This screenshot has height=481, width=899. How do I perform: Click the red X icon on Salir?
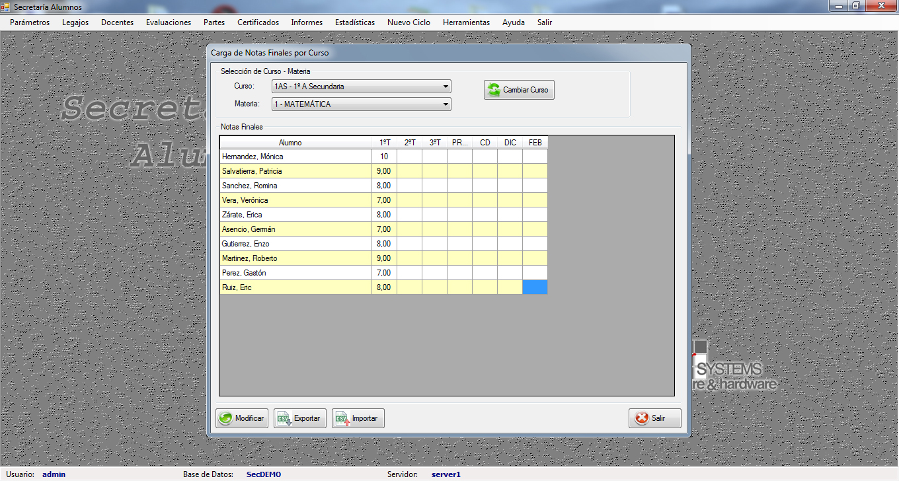pos(641,418)
